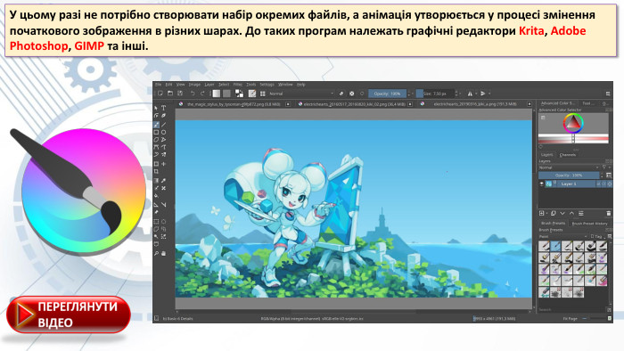Select the Calligraphy tool in toolbox
Viewport: 624px width, 351px height.
coord(163,116)
